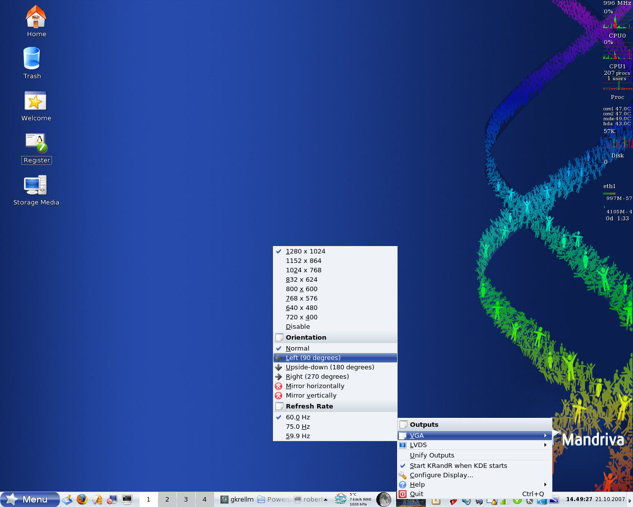
Task: Set refresh rate to 60.0 Hz
Action: 335,417
